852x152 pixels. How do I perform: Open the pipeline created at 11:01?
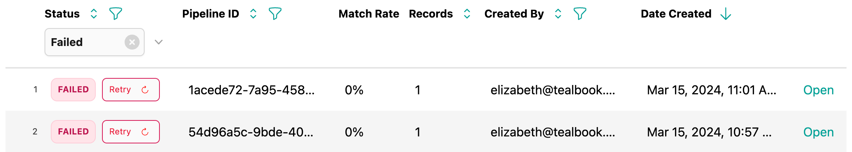coord(818,90)
